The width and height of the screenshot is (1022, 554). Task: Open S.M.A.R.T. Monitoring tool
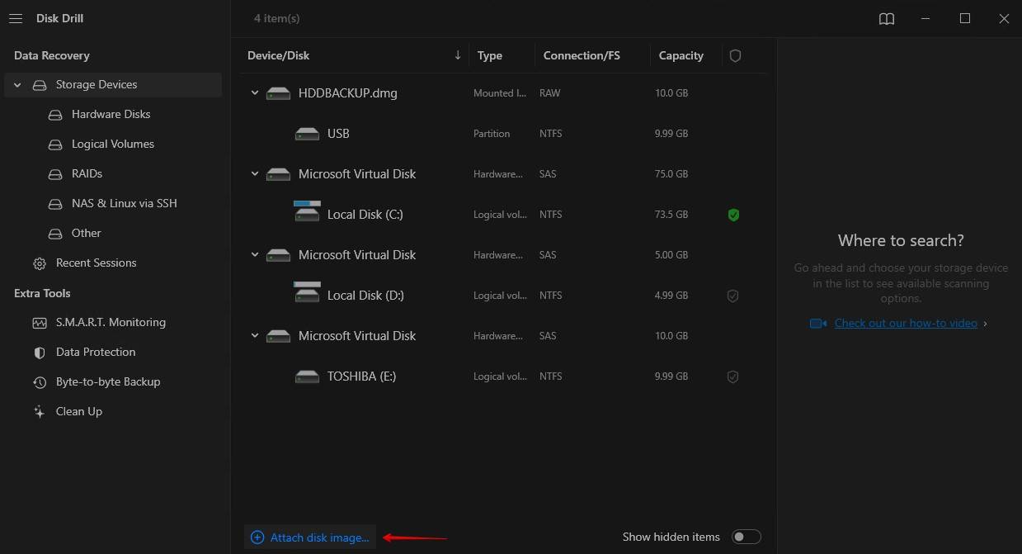point(111,323)
